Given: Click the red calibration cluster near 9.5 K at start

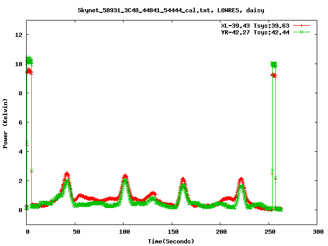Looking at the screenshot, I should (x=29, y=72).
